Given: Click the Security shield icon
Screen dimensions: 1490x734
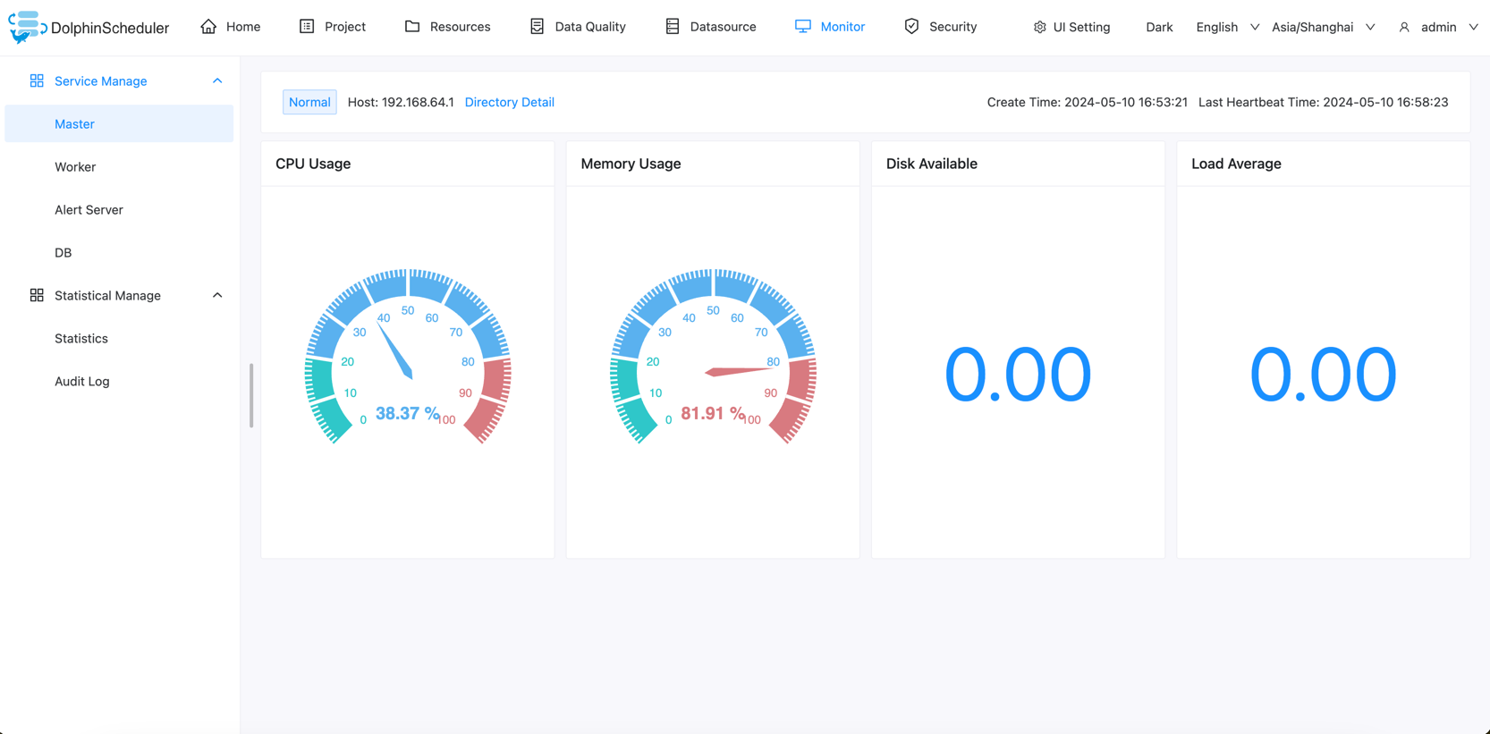Looking at the screenshot, I should point(911,27).
